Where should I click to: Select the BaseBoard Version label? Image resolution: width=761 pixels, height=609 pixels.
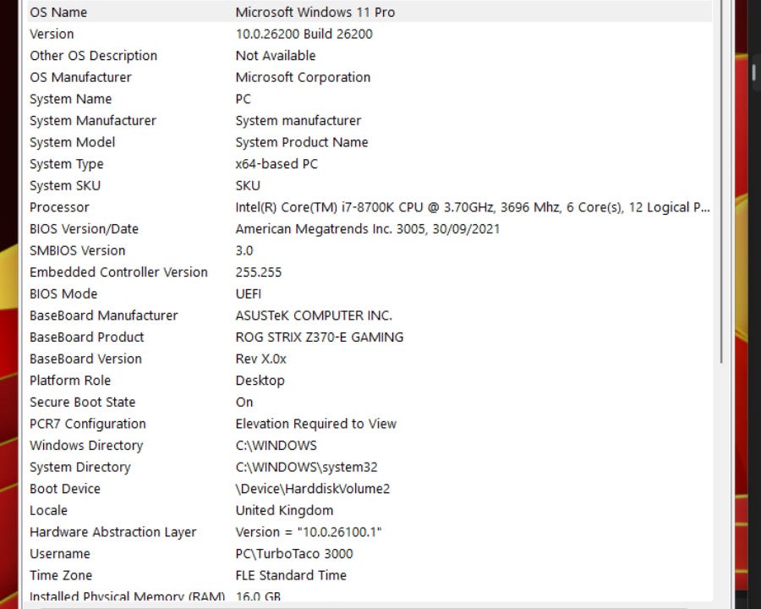[85, 359]
